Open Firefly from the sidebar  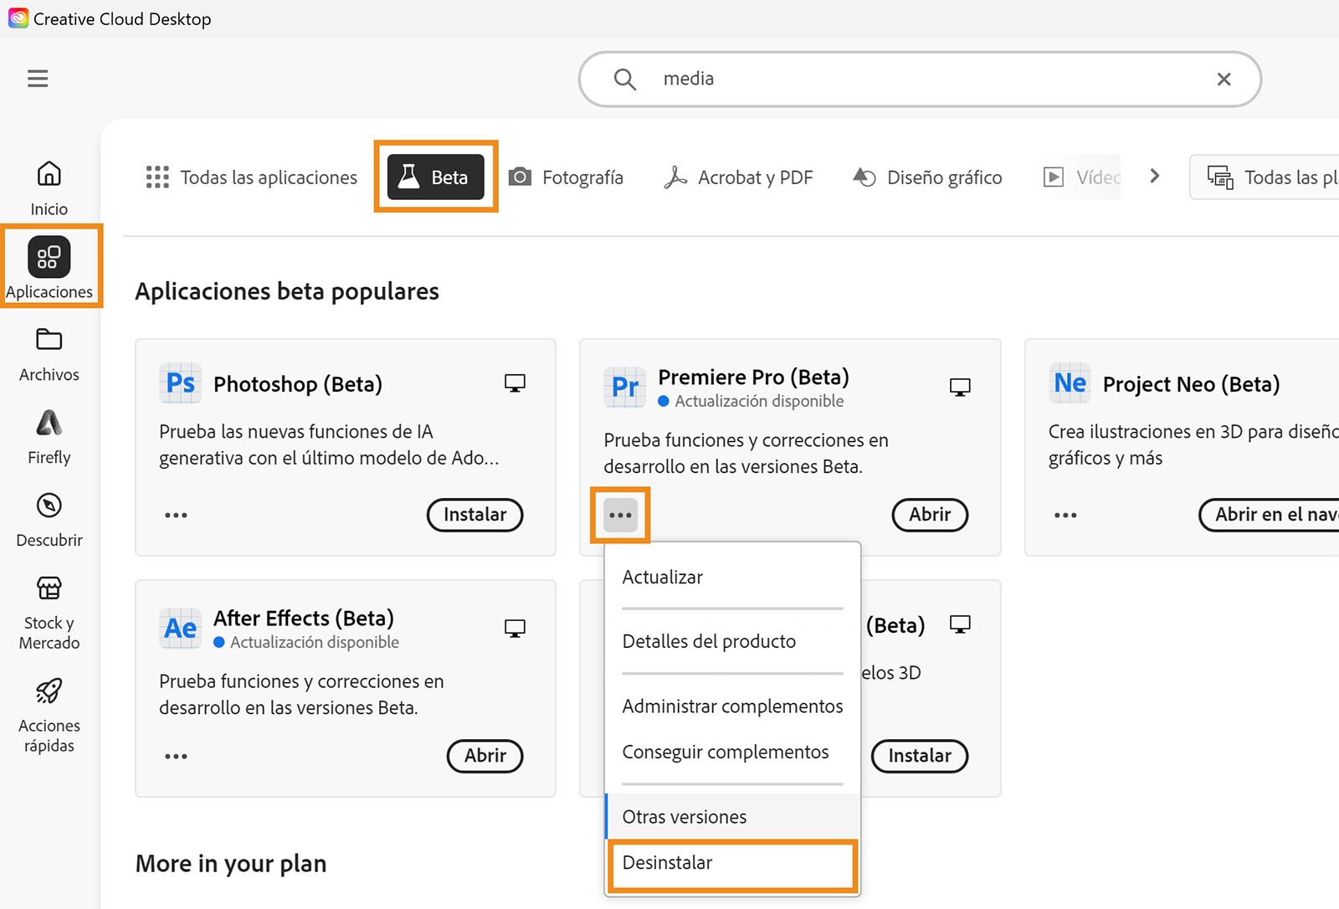tap(49, 437)
